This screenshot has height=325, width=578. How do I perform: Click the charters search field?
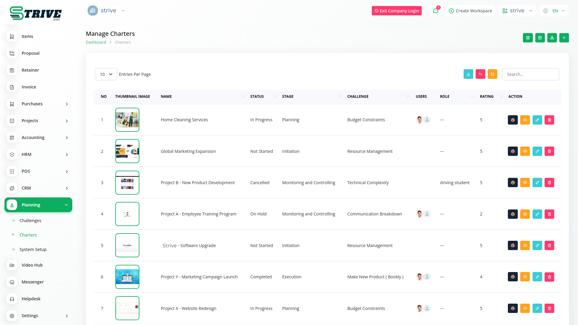tap(530, 74)
